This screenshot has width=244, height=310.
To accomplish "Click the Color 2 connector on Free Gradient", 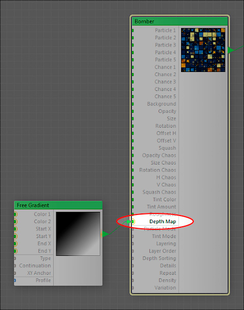I will click(x=15, y=222).
